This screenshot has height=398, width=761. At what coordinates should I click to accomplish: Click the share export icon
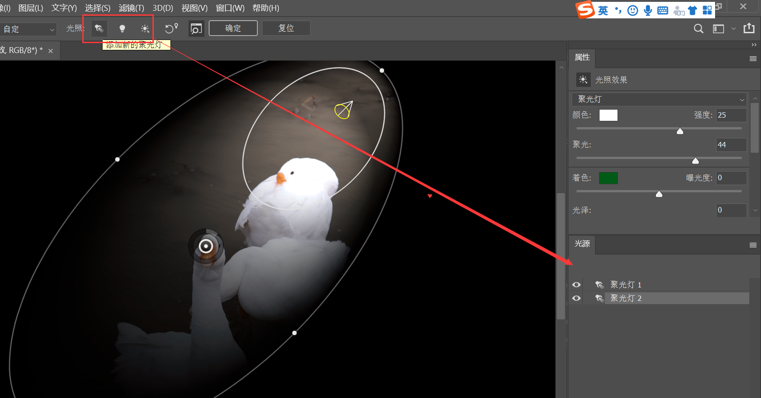[x=749, y=28]
